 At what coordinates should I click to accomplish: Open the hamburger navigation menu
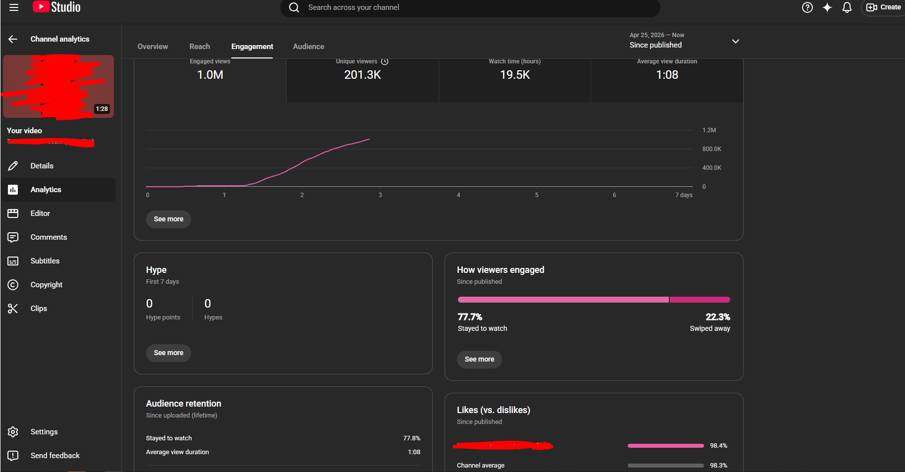[x=14, y=7]
